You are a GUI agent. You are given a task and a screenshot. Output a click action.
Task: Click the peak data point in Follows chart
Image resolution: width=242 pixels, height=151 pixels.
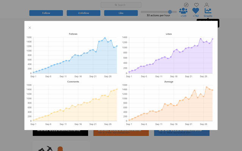coord(105,38)
